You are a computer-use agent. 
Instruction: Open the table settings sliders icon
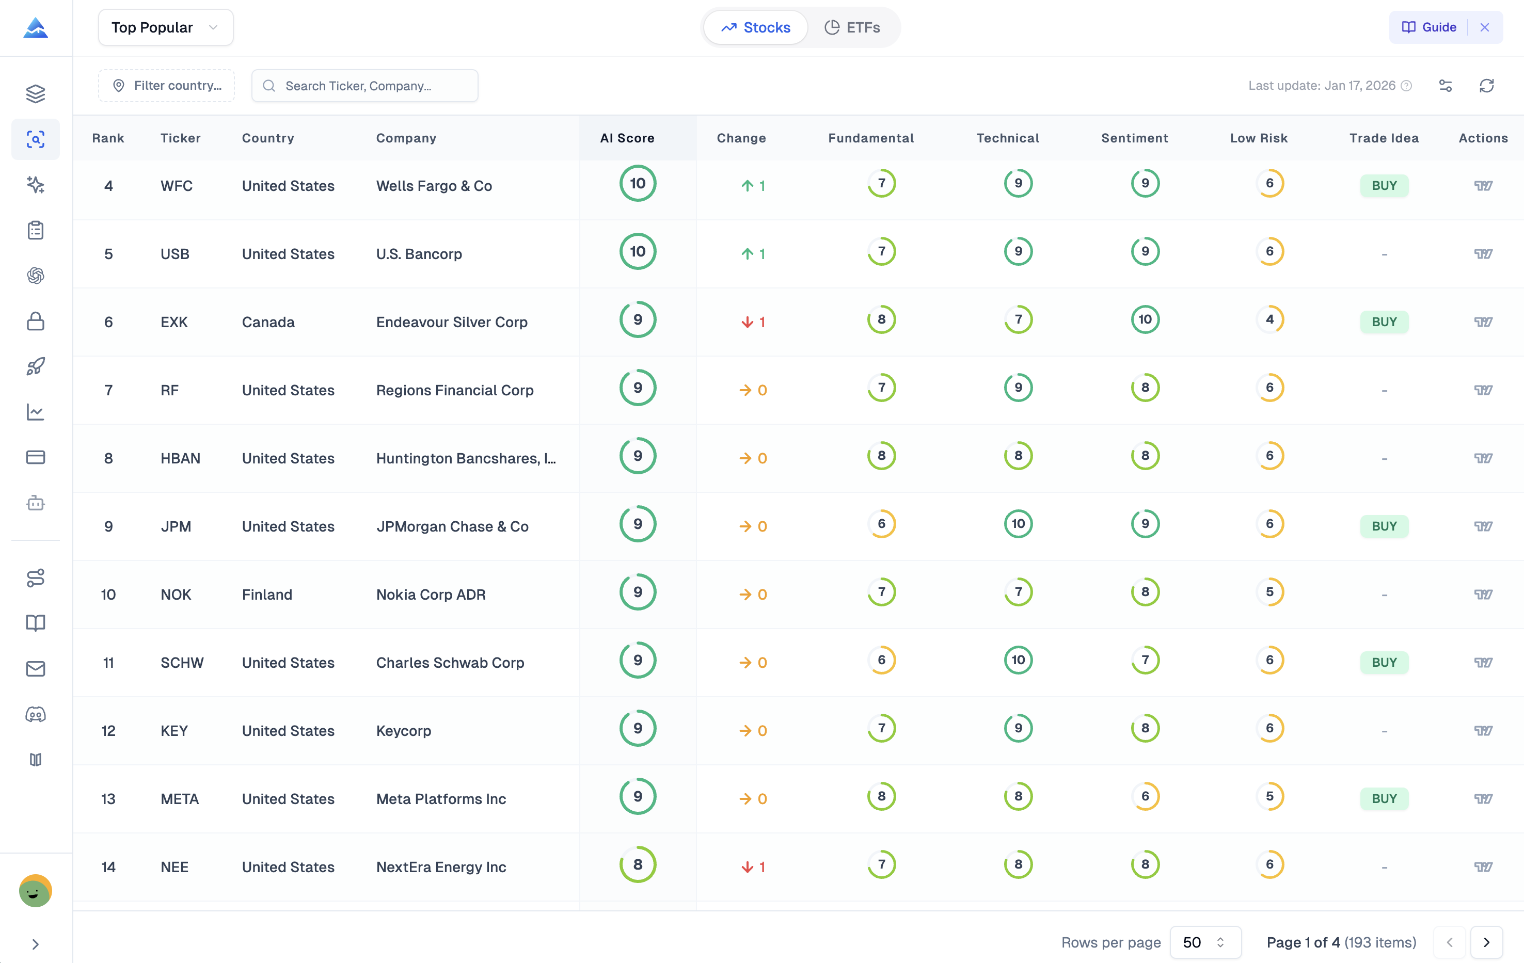(x=1446, y=86)
